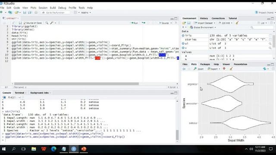Image resolution: width=276 pixels, height=155 pixels.
Task: Open the Session menu
Action: pyautogui.click(x=43, y=8)
